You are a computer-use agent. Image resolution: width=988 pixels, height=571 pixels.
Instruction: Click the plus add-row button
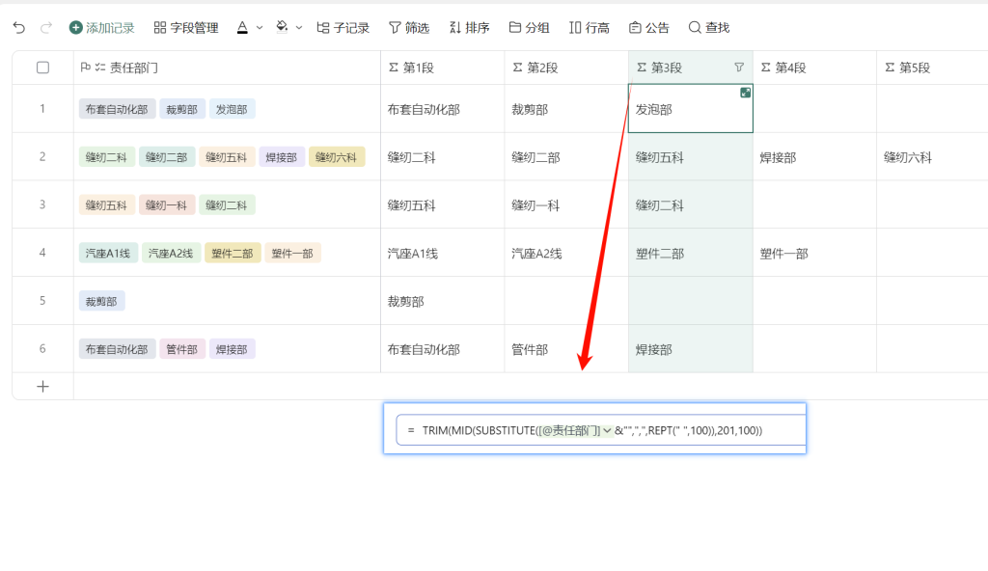[42, 387]
